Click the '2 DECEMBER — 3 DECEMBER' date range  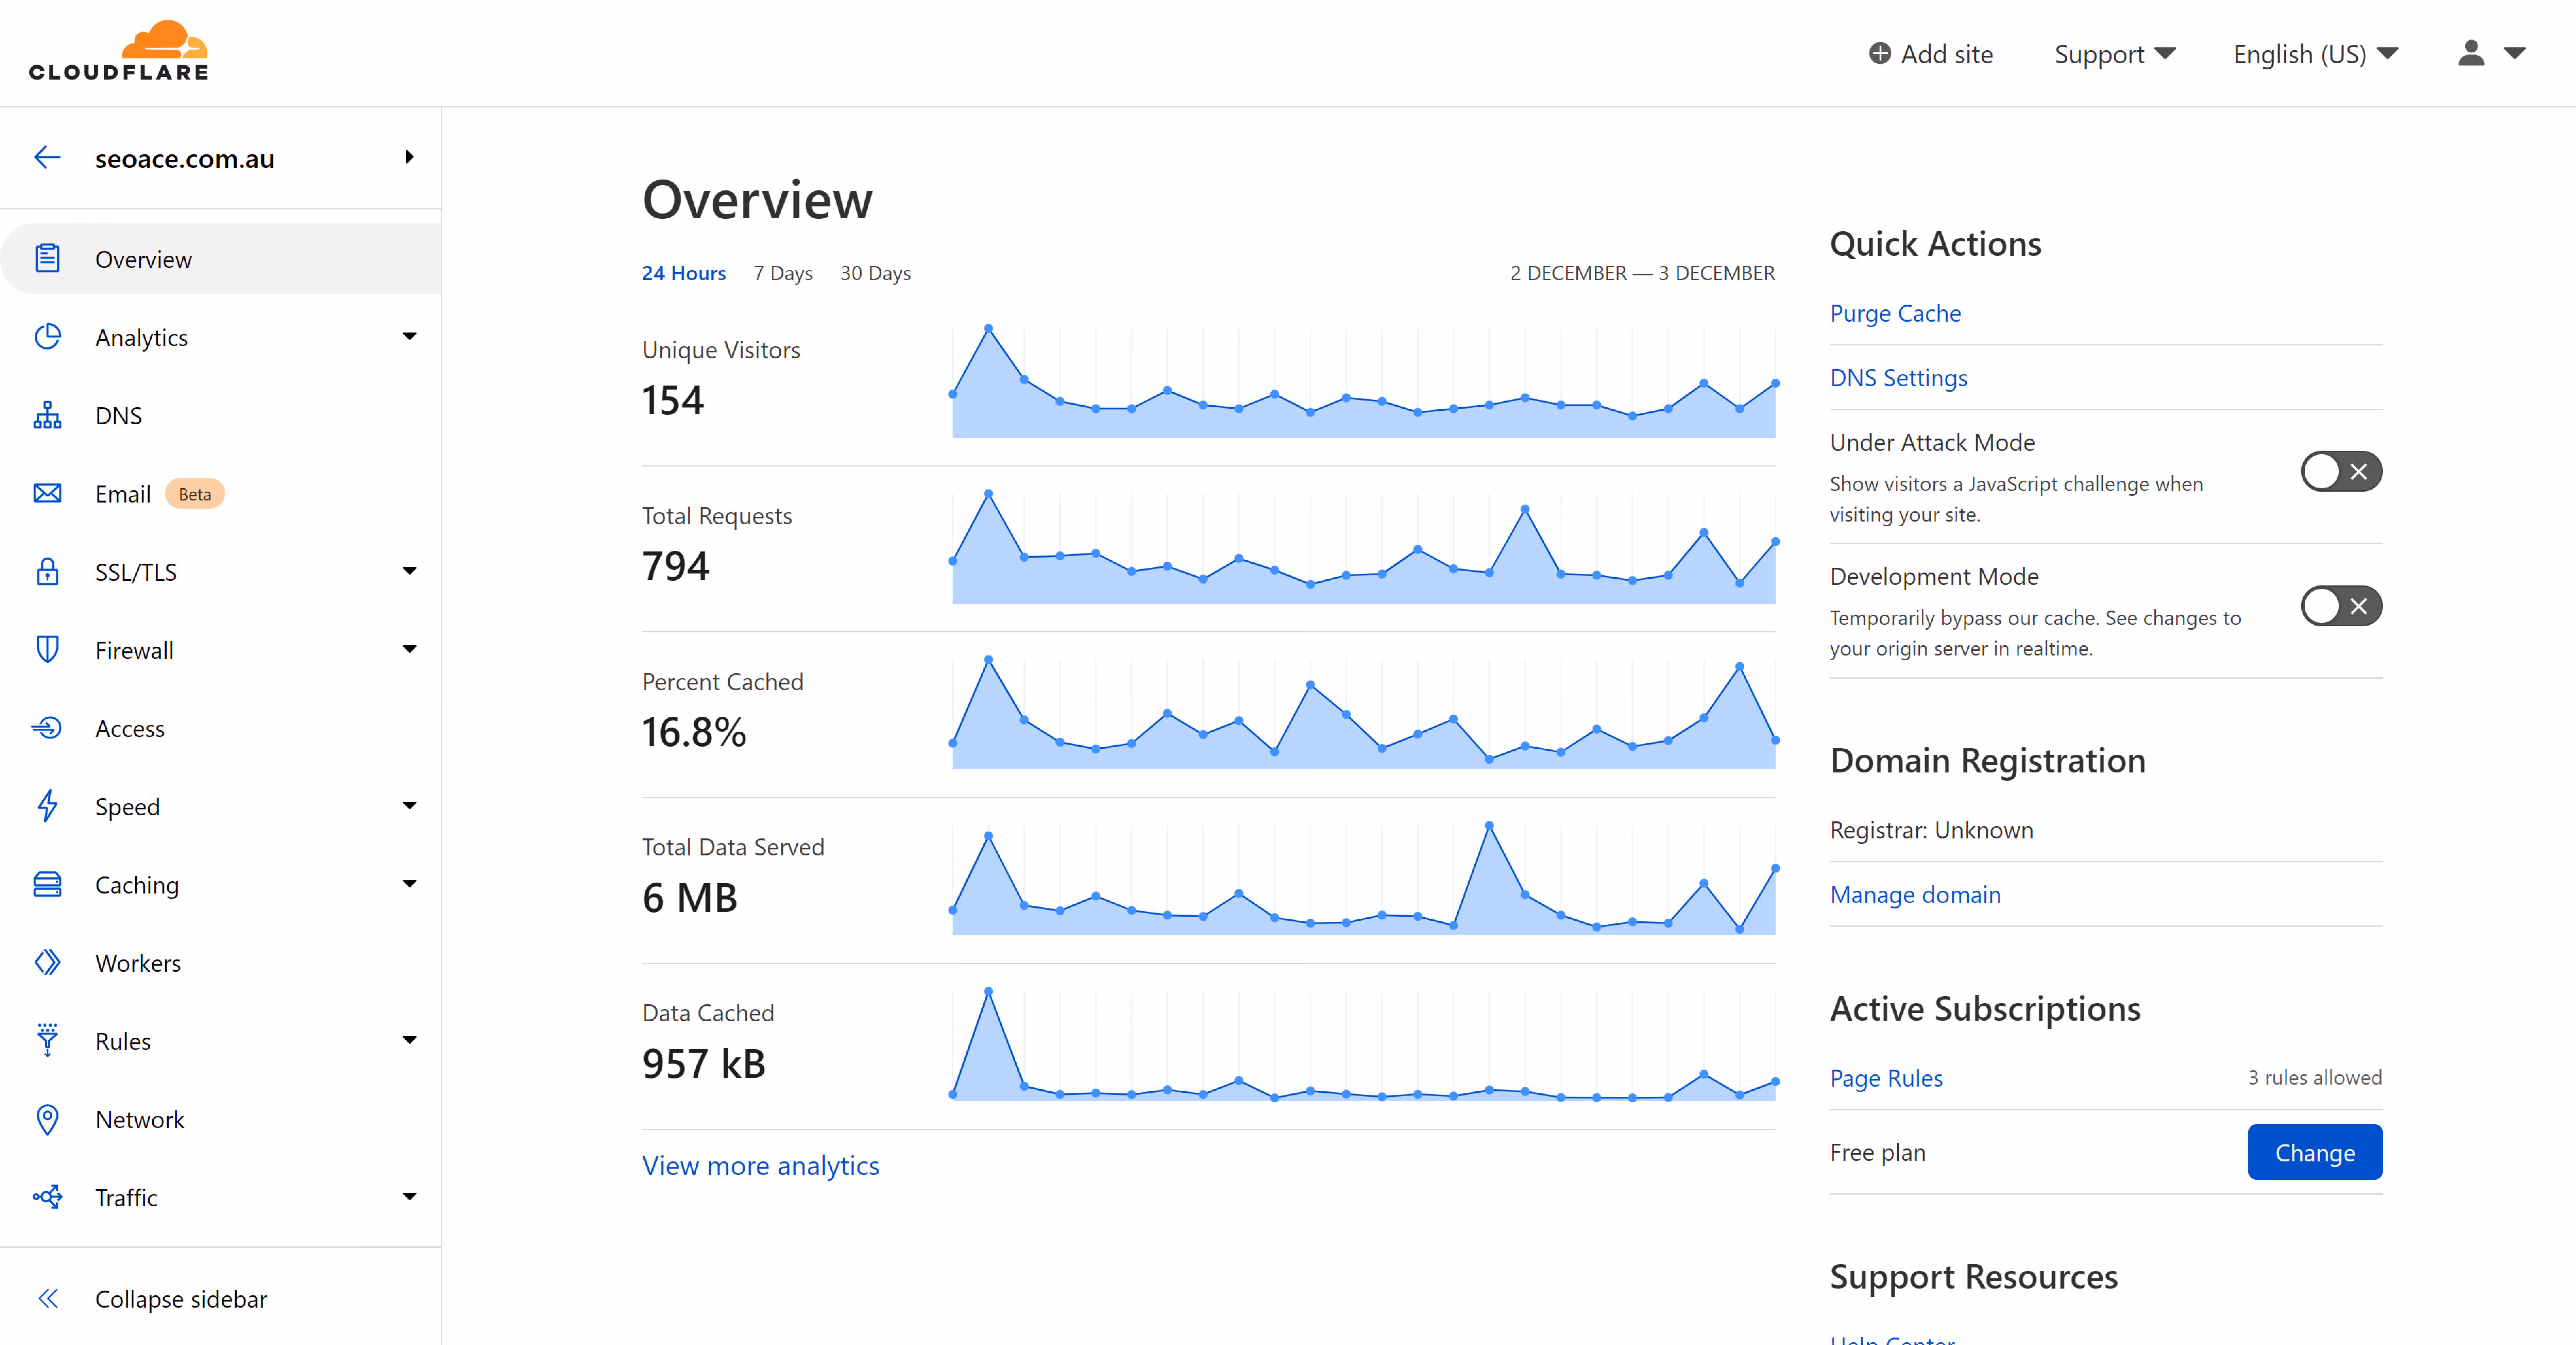(1642, 273)
